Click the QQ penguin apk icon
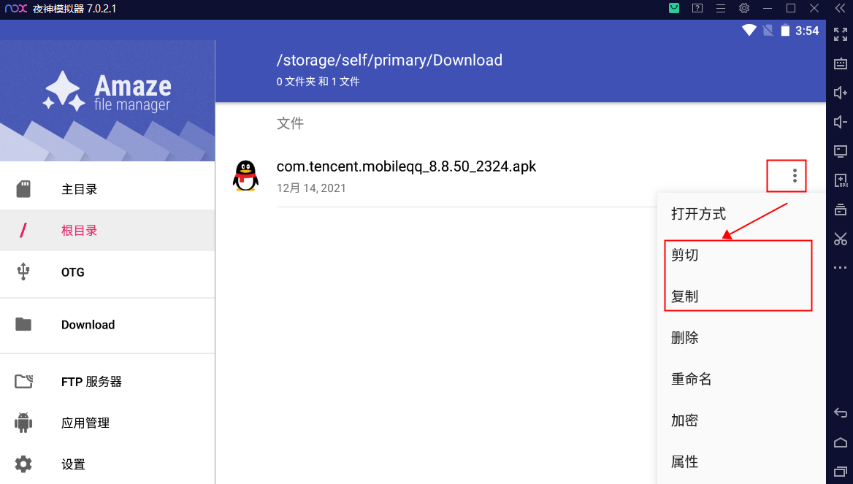853x484 pixels. pos(245,176)
